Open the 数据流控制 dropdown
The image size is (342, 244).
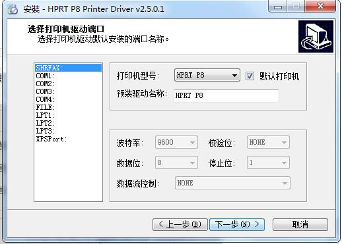pyautogui.click(x=232, y=183)
